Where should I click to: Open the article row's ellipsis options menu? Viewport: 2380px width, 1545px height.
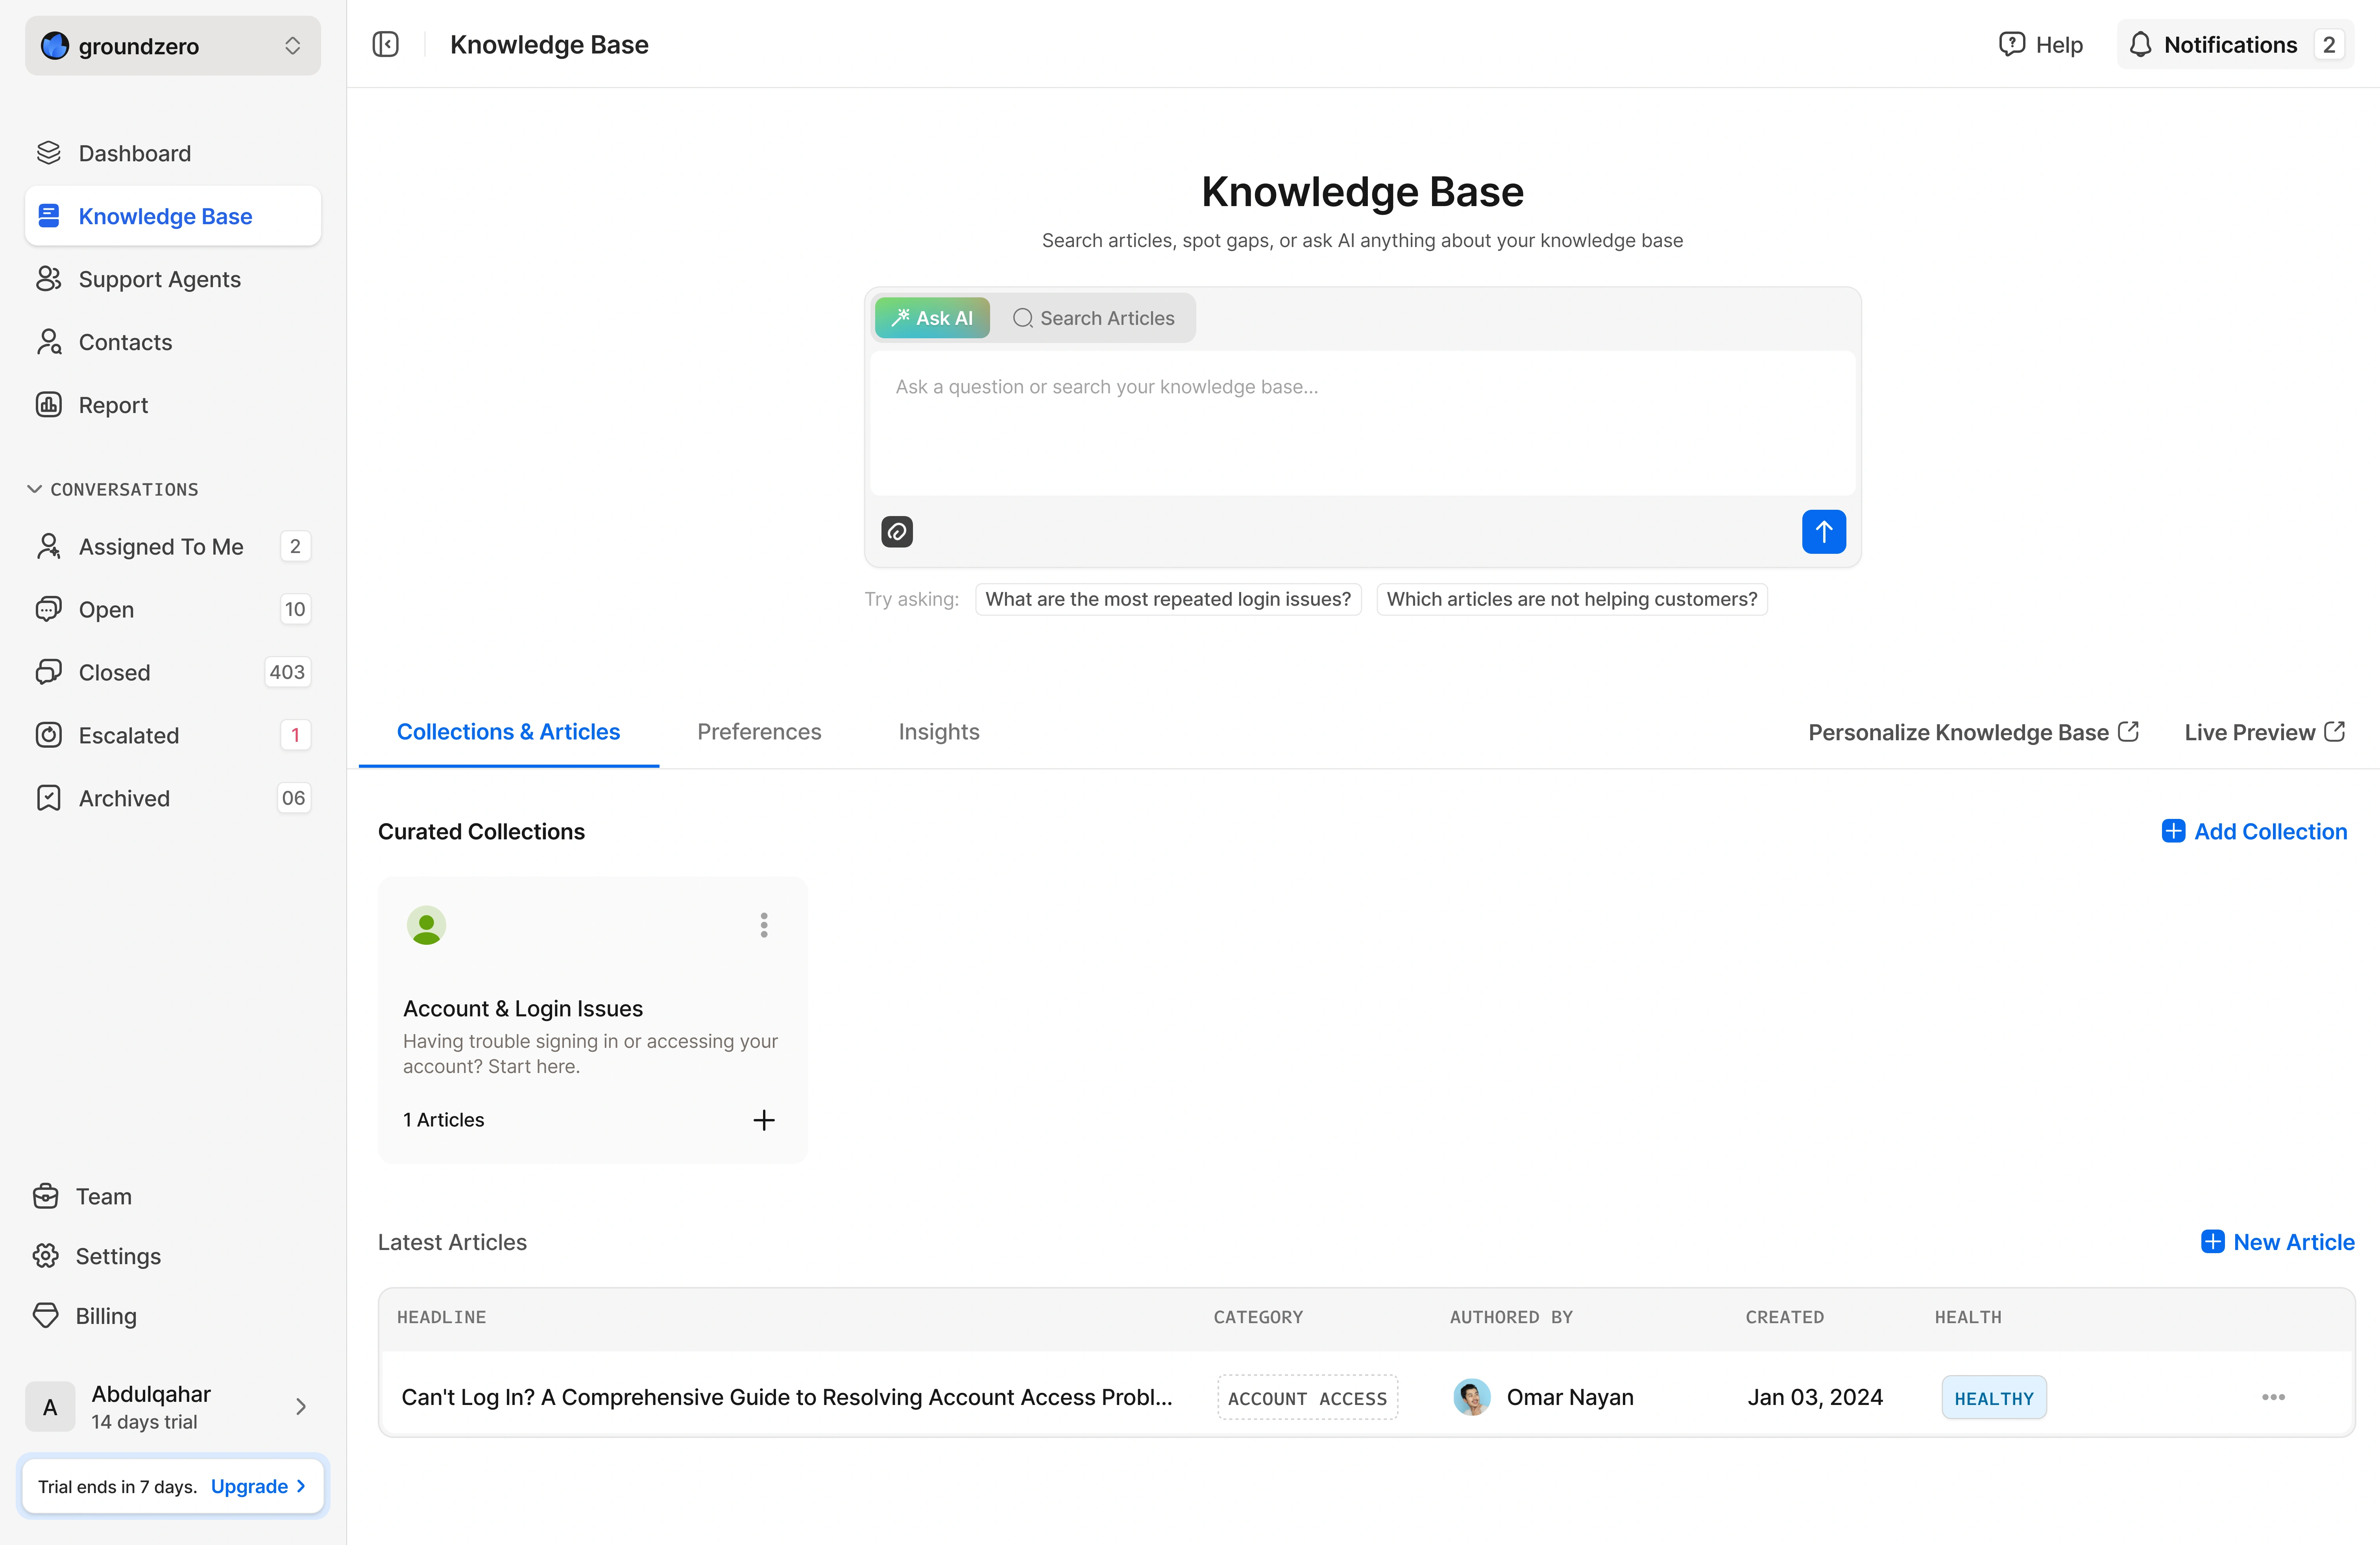[2272, 1397]
